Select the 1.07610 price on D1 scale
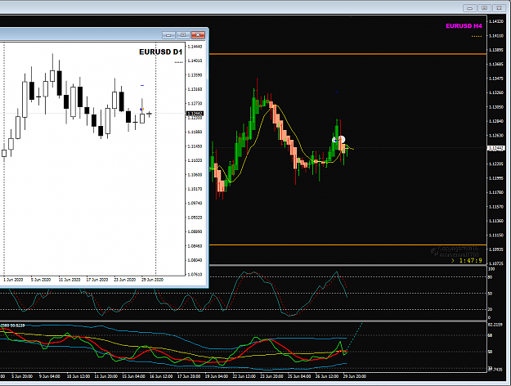The width and height of the screenshot is (511, 386). (x=195, y=274)
